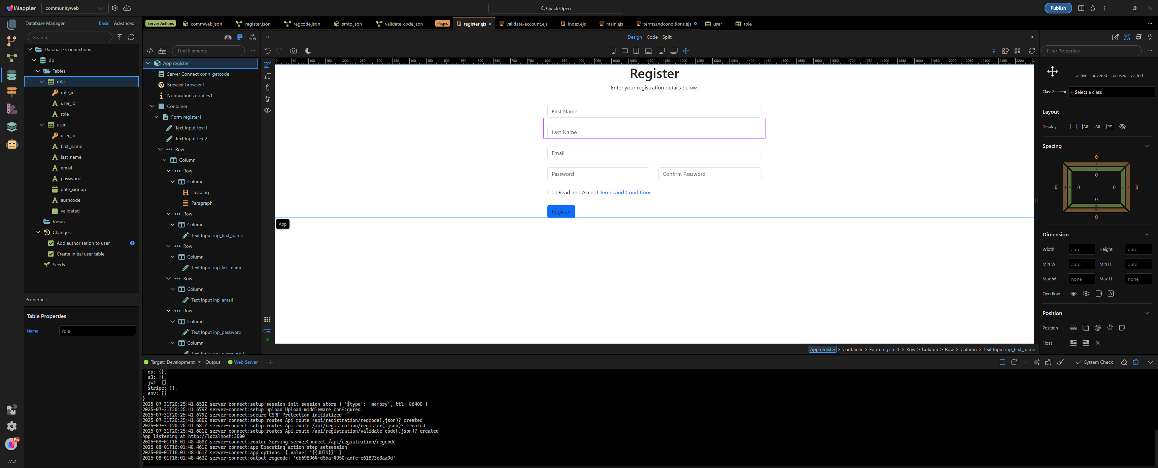The width and height of the screenshot is (1158, 468).
Task: Click the System Check button
Action: click(1094, 362)
